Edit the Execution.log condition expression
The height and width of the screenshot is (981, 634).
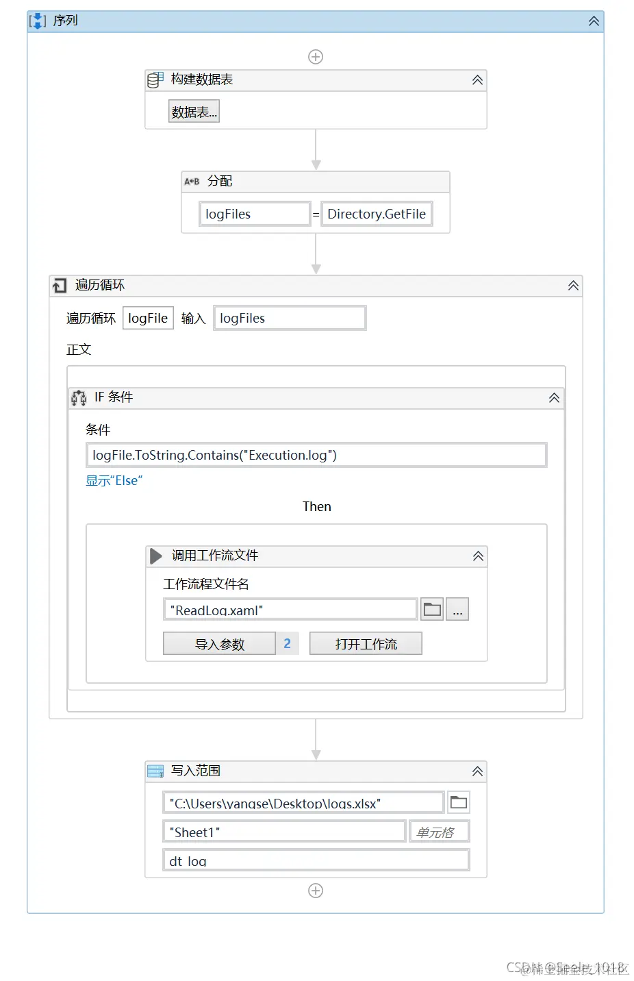point(316,455)
